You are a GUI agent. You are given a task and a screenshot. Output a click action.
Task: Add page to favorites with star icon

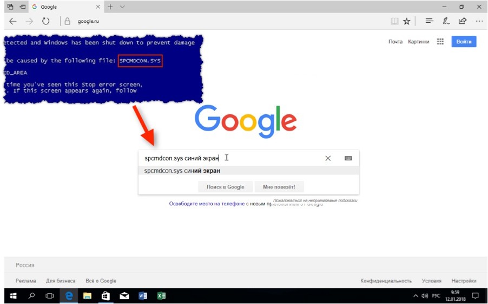tap(406, 22)
